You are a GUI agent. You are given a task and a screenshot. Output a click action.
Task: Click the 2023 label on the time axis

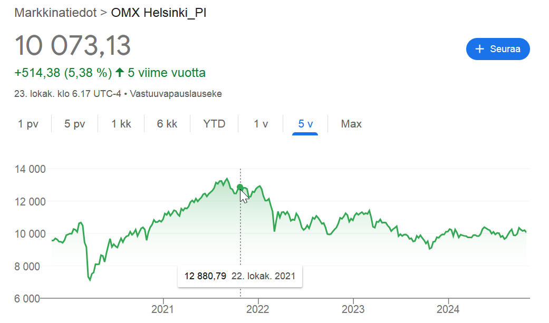(353, 309)
